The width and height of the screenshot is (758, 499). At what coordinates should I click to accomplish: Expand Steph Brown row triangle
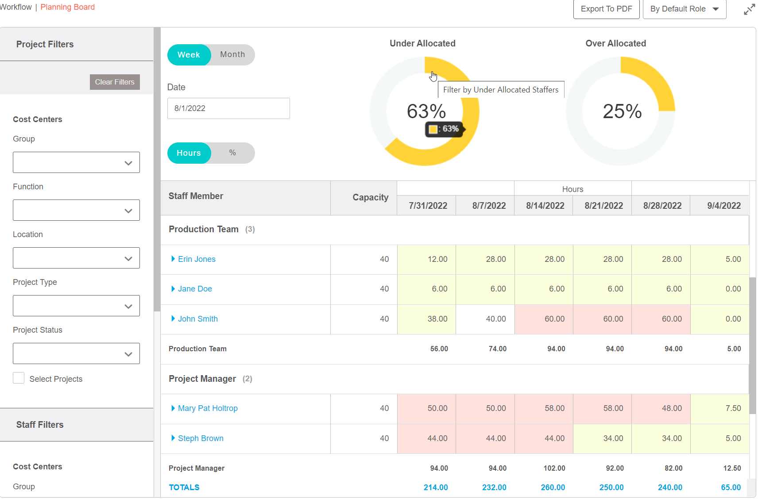click(173, 438)
